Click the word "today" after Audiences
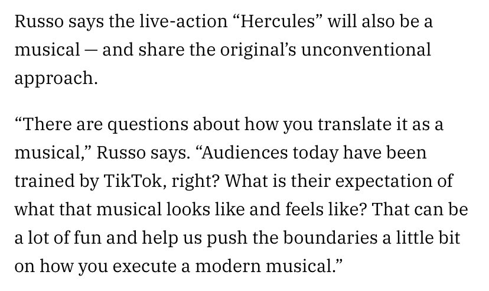 tap(315, 154)
